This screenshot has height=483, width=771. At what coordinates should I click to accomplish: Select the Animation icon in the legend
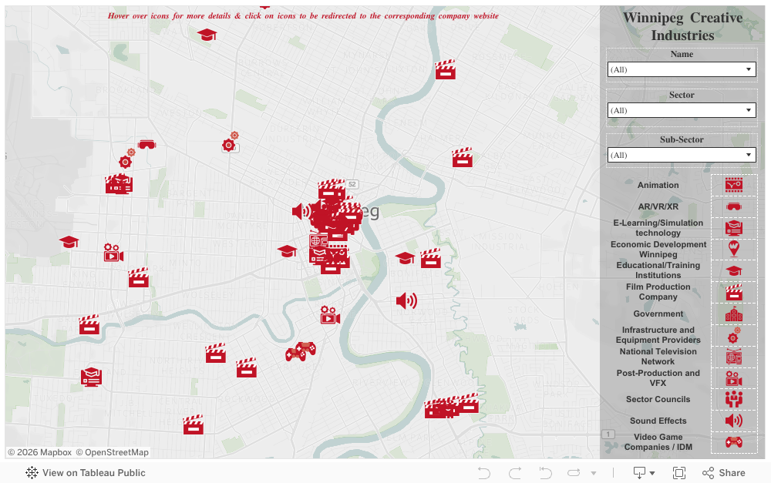tap(733, 185)
